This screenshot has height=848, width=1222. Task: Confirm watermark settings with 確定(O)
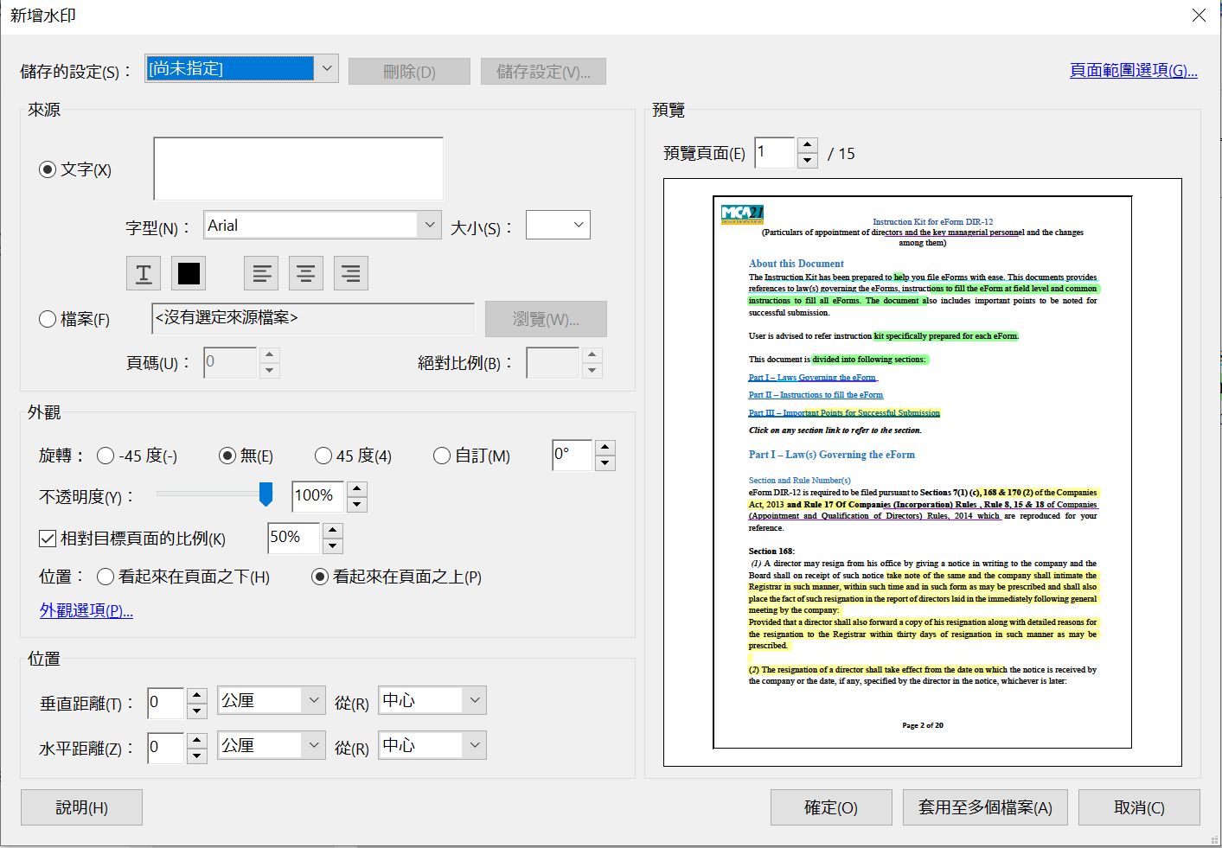[x=831, y=807]
